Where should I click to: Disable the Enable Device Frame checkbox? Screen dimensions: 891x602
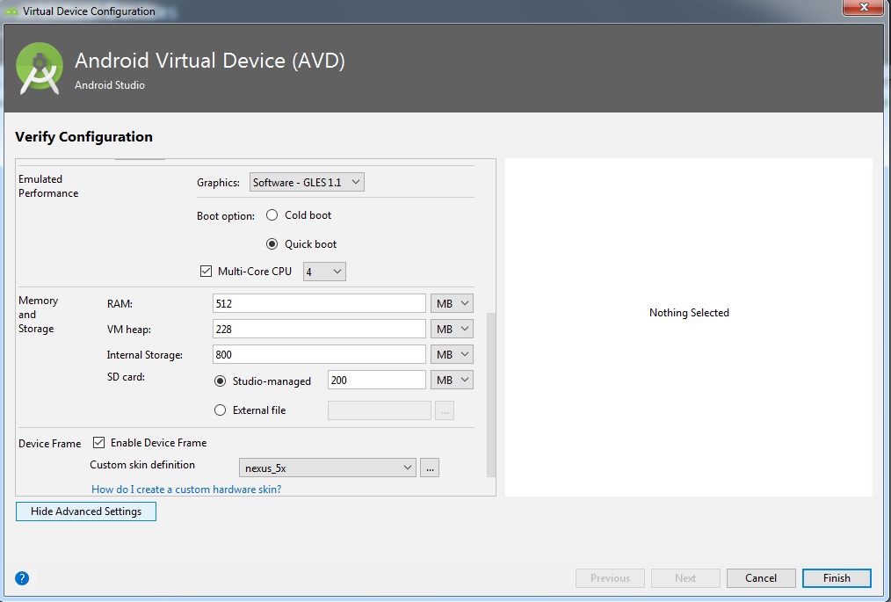pyautogui.click(x=99, y=443)
